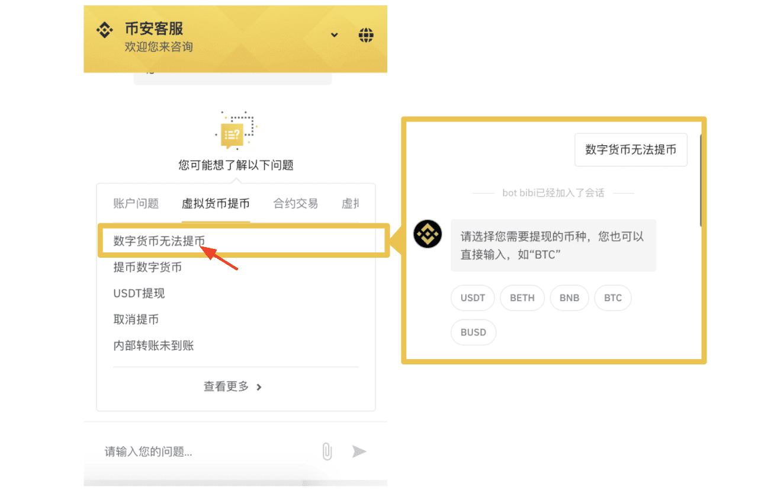Open 内部转账未到账 question
The height and width of the screenshot is (493, 777).
(153, 345)
